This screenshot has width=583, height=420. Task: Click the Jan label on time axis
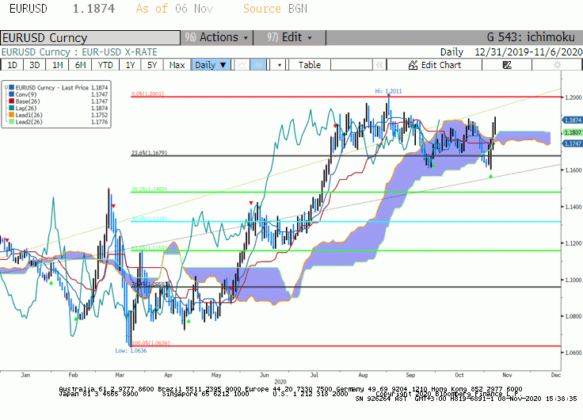coord(25,375)
